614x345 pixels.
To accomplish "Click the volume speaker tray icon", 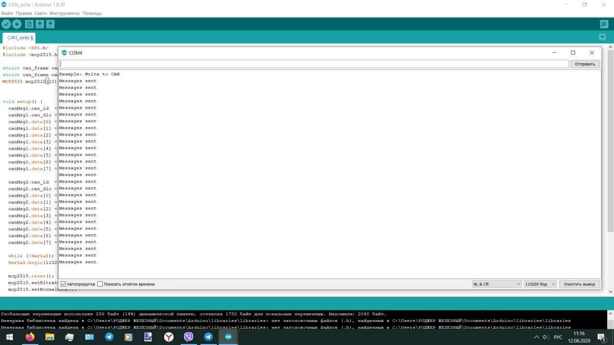I will point(546,337).
